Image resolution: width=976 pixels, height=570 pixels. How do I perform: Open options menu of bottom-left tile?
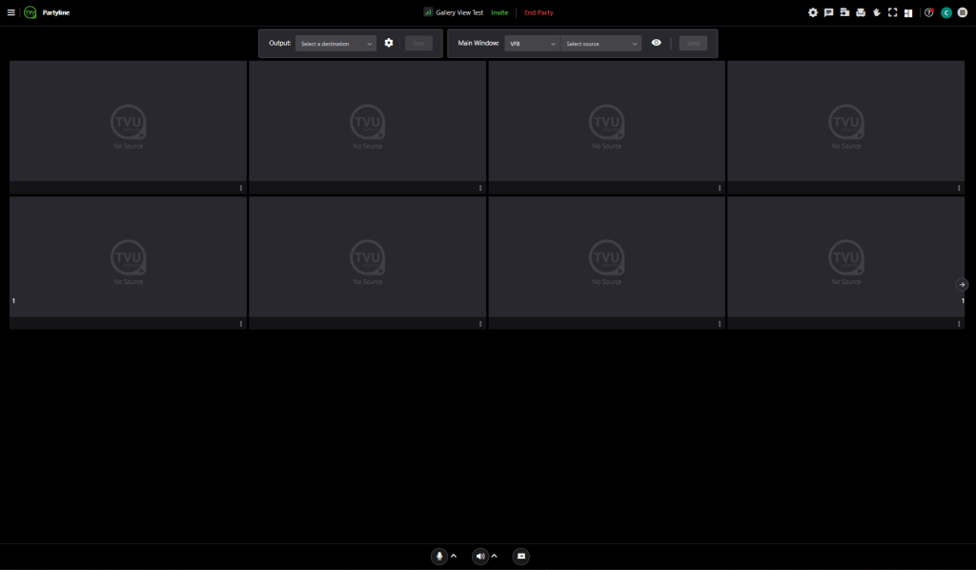point(241,323)
